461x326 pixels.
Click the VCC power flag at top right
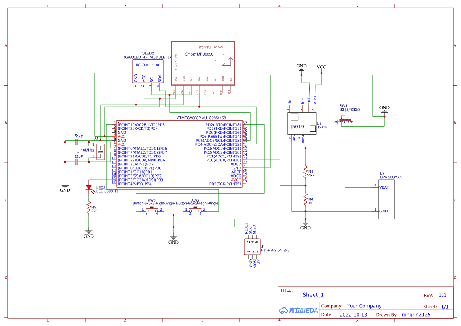tap(321, 68)
